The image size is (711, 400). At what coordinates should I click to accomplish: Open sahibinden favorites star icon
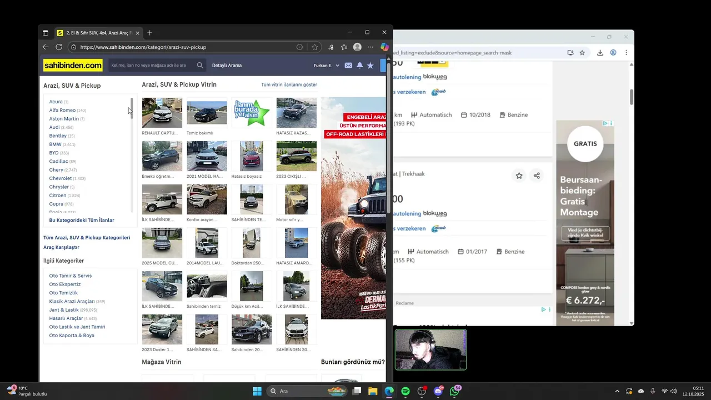[370, 66]
